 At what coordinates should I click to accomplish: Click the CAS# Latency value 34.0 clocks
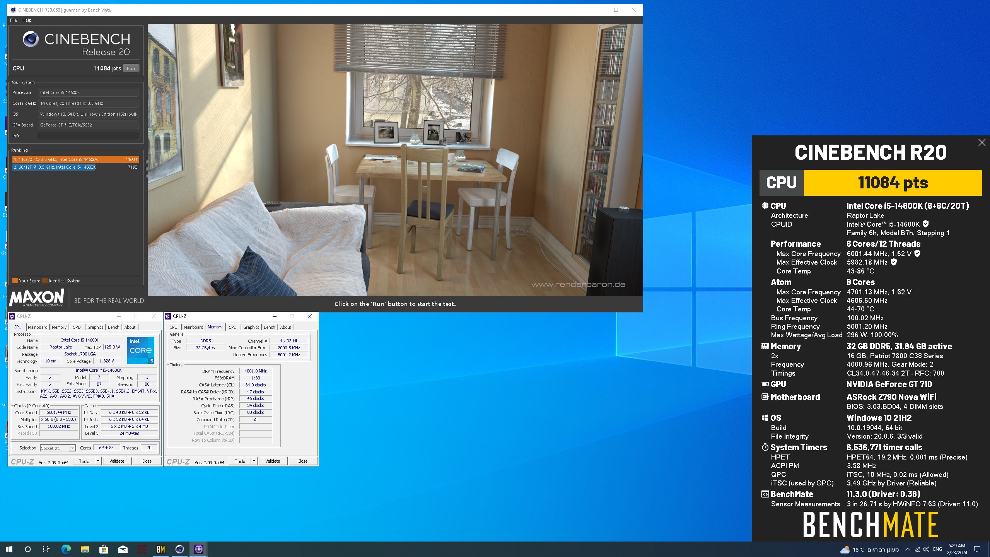click(x=256, y=385)
